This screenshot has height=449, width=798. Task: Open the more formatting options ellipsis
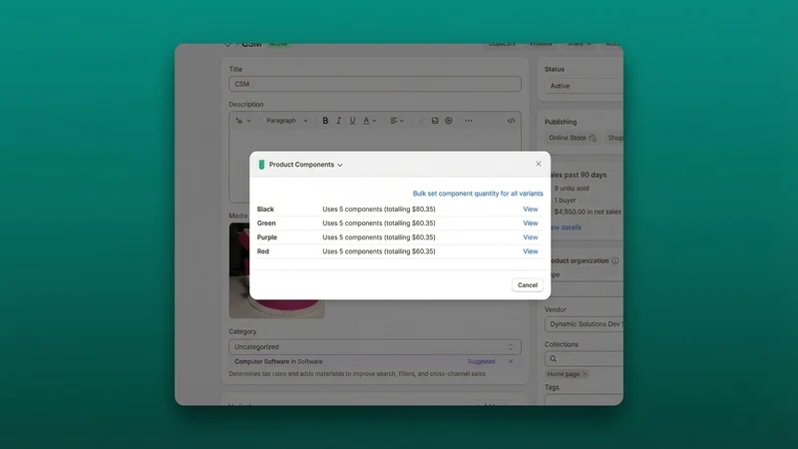pyautogui.click(x=468, y=121)
